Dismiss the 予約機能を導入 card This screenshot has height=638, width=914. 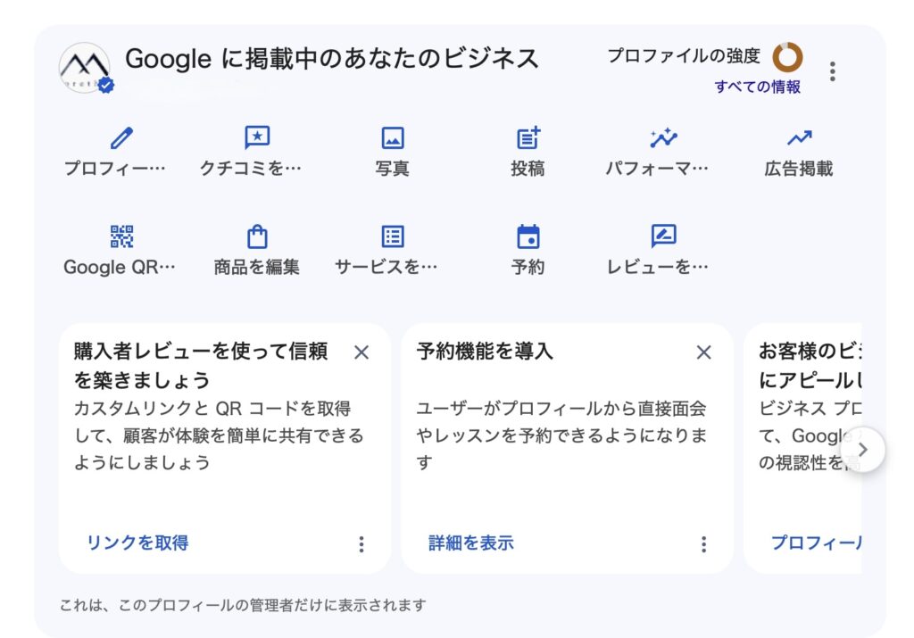(x=703, y=352)
